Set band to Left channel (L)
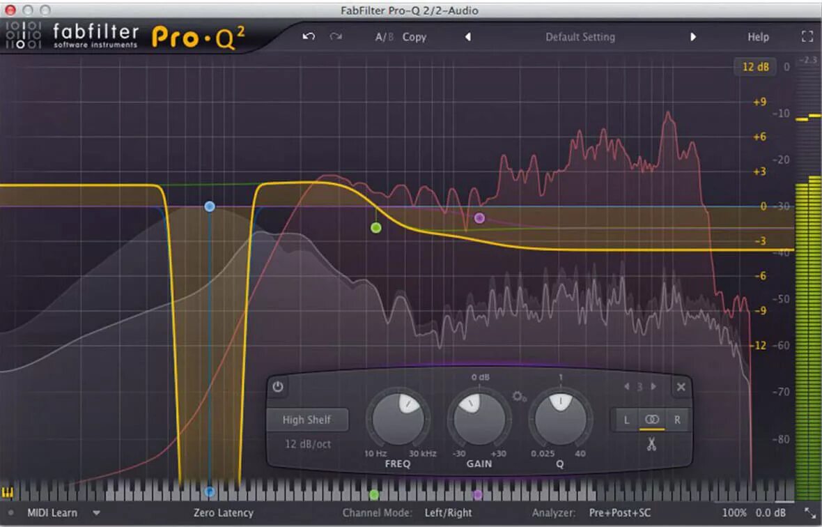The image size is (822, 527). coord(626,420)
